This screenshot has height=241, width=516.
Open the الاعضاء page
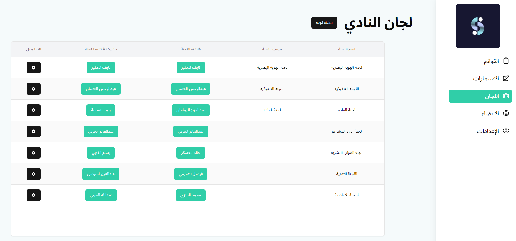coord(480,114)
